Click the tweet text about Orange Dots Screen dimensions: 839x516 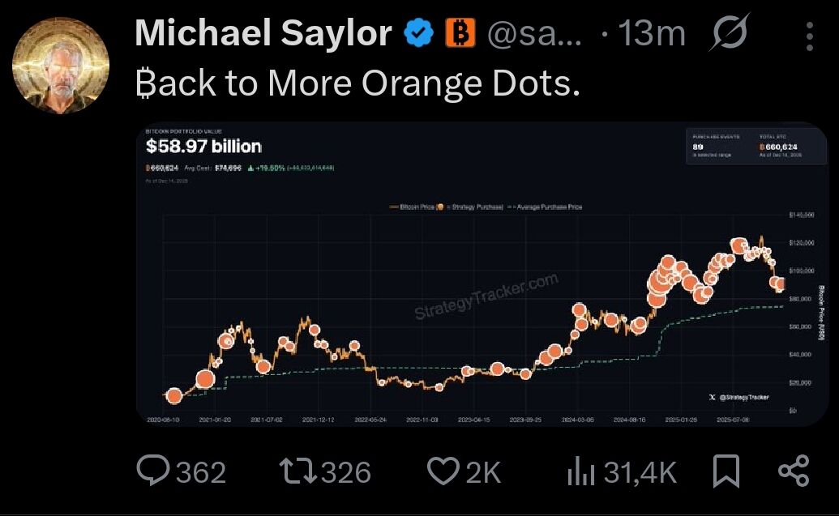tap(357, 82)
